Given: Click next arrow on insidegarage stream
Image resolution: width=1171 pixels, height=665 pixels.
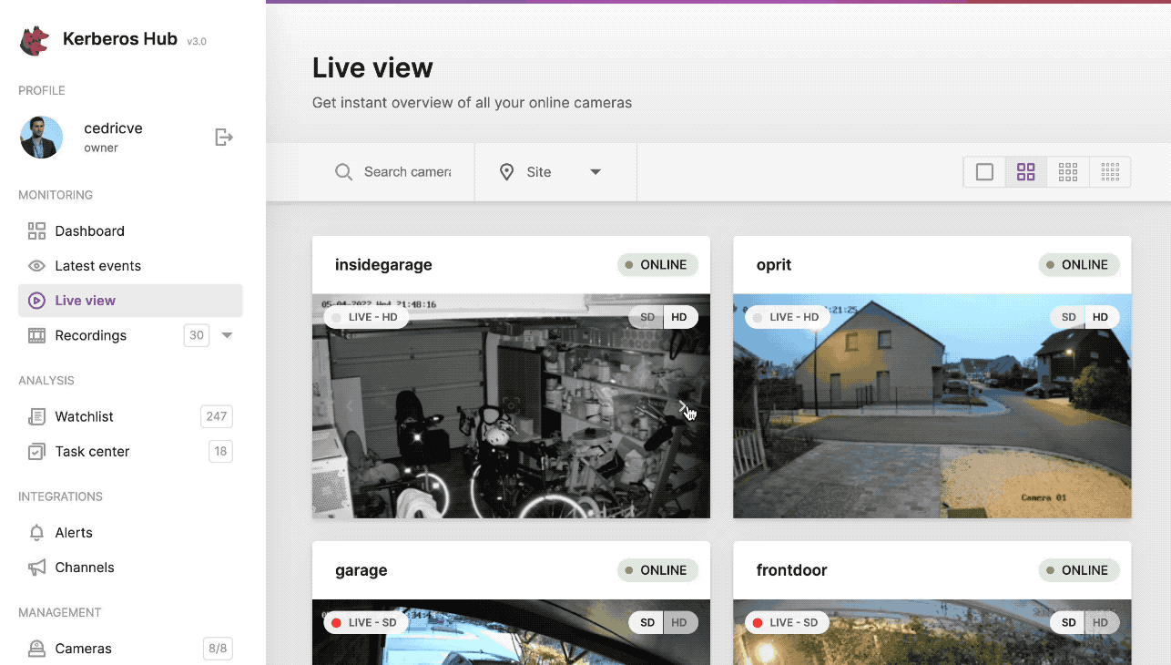Looking at the screenshot, I should [683, 406].
